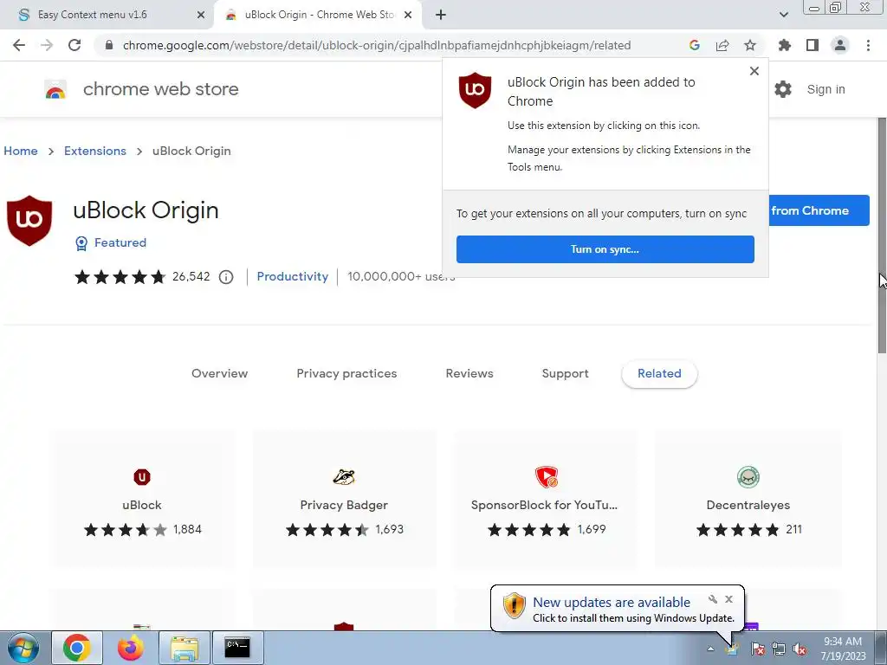Open the uBlock related extension icon
This screenshot has width=887, height=665.
pyautogui.click(x=142, y=477)
